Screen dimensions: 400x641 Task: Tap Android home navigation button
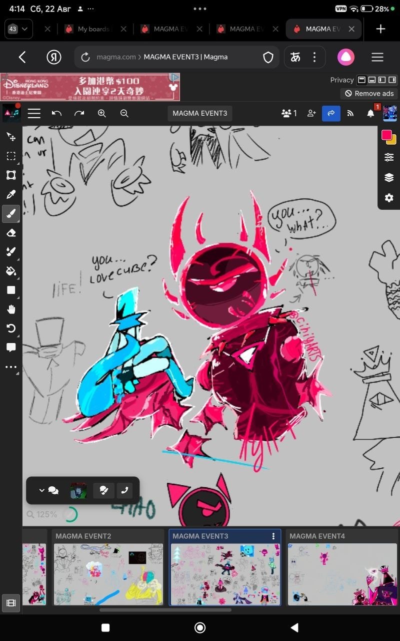(200, 627)
